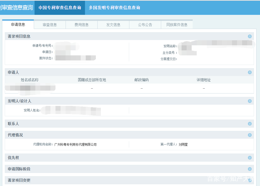Screen dimensions: 260x186
Task: Click the 发明人/设计人 section title
Action: click(x=19, y=101)
